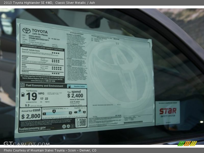Expand the Standard Equipment list
Viewport: 204px width, 153px height.
[x=76, y=33]
